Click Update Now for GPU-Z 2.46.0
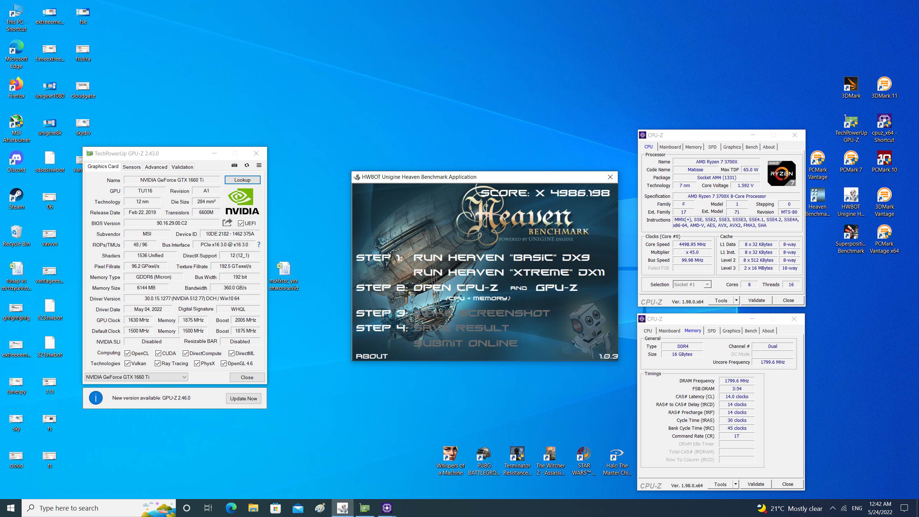 pos(243,399)
